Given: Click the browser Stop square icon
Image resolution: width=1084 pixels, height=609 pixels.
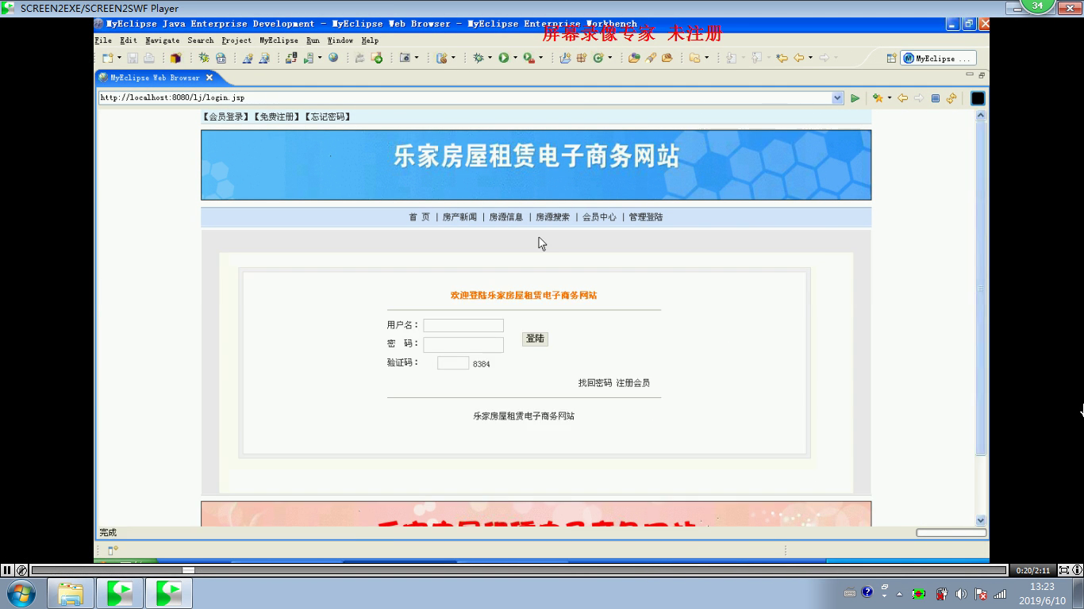Looking at the screenshot, I should pyautogui.click(x=935, y=98).
